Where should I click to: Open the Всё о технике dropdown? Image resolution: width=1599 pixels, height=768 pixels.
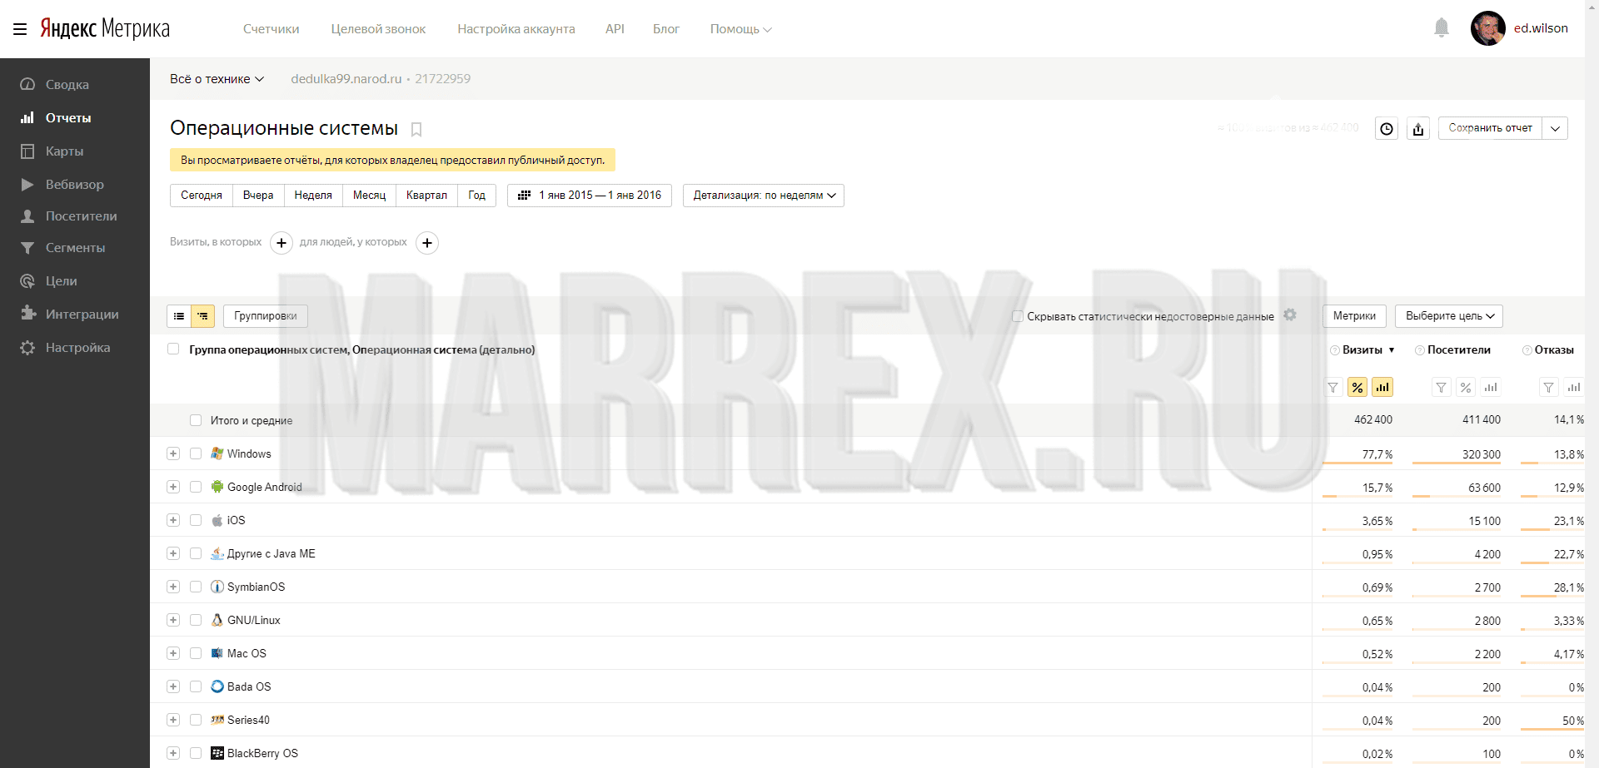217,79
